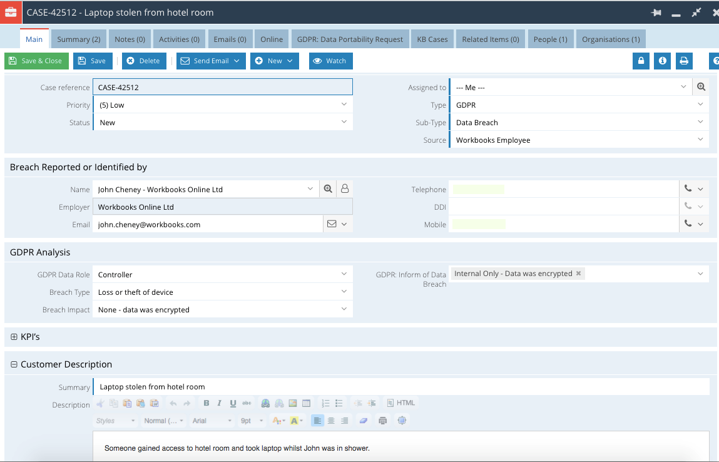Apply underline formatting in Description editor
Image resolution: width=719 pixels, height=462 pixels.
(233, 403)
